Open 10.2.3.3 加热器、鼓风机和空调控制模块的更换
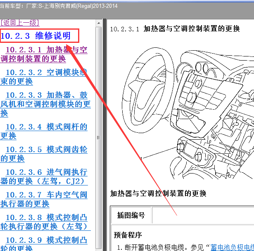254x251 pixels. pos(45,104)
